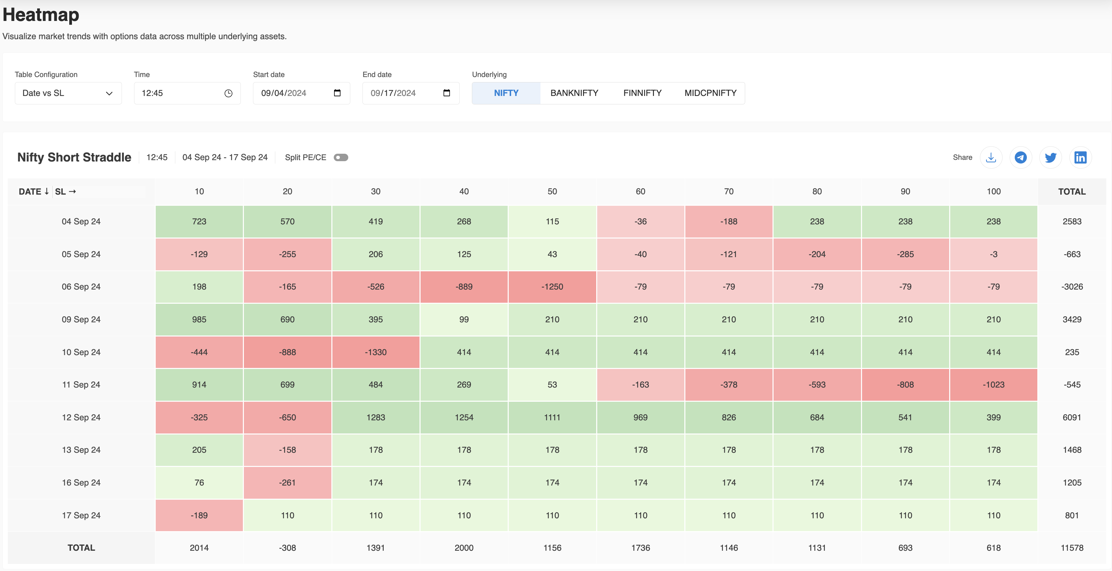Click the TOTAL column header
The height and width of the screenshot is (571, 1112).
pos(1071,191)
